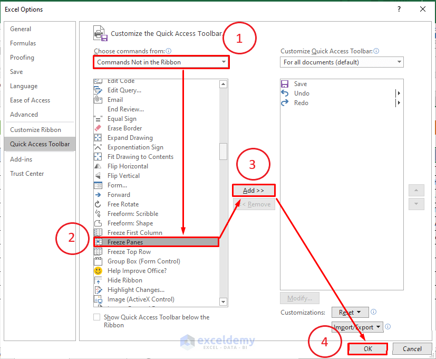Click the Freeform Shape icon
This screenshot has height=359, width=436.
pyautogui.click(x=98, y=223)
